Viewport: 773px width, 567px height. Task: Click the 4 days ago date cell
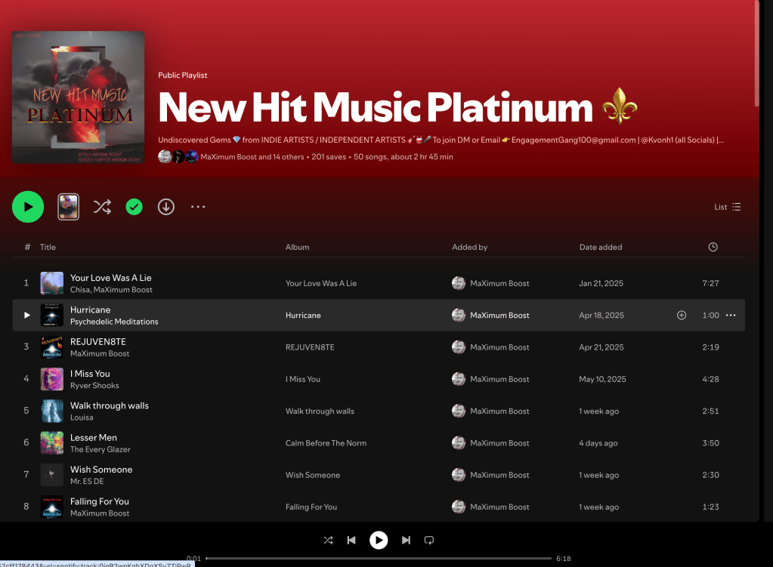[x=598, y=443]
